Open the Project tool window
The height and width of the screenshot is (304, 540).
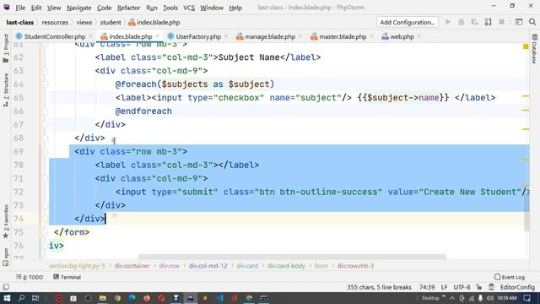click(6, 48)
